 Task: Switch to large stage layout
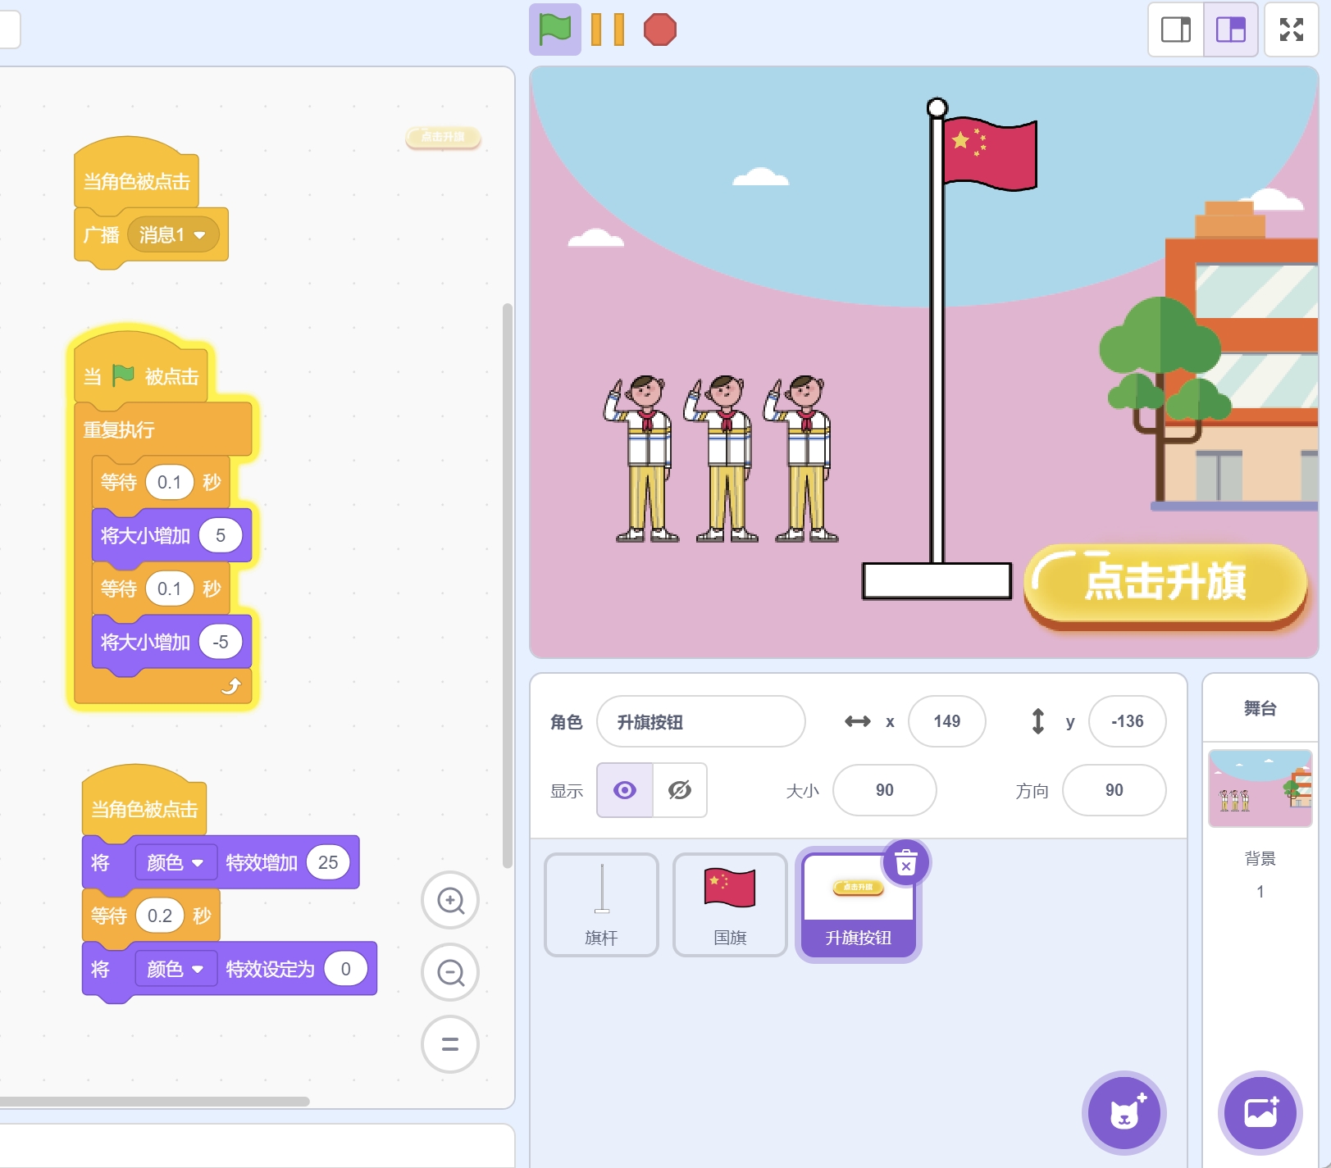tap(1230, 30)
